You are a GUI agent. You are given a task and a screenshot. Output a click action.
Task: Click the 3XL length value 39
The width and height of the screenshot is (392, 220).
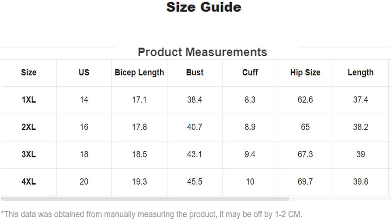(360, 155)
